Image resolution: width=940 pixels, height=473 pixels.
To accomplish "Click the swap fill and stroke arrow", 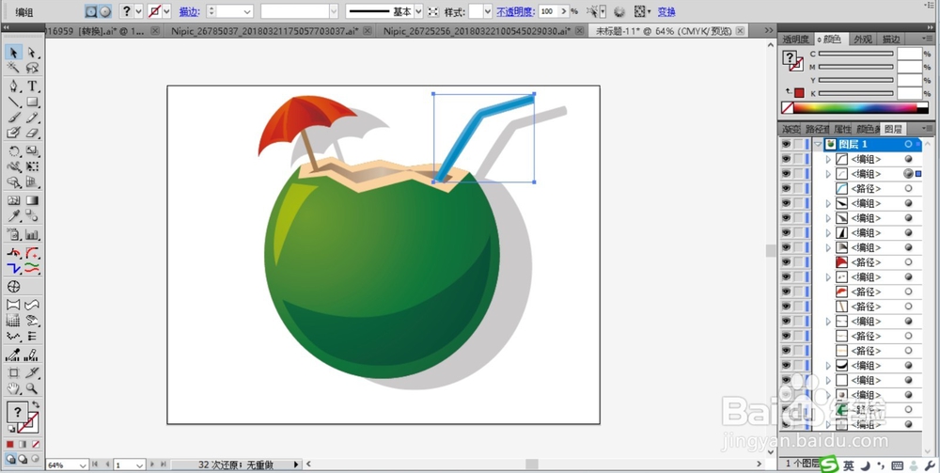I will (36, 404).
